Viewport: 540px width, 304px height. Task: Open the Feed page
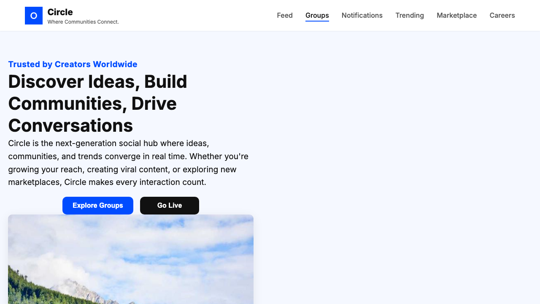[x=285, y=16]
